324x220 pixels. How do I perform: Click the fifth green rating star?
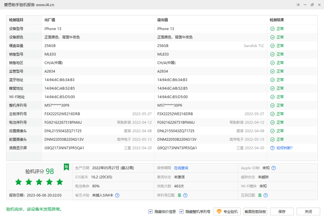pos(60,182)
